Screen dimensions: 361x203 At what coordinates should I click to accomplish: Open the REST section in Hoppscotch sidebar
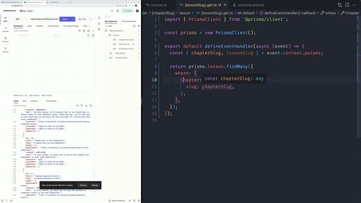5,19
